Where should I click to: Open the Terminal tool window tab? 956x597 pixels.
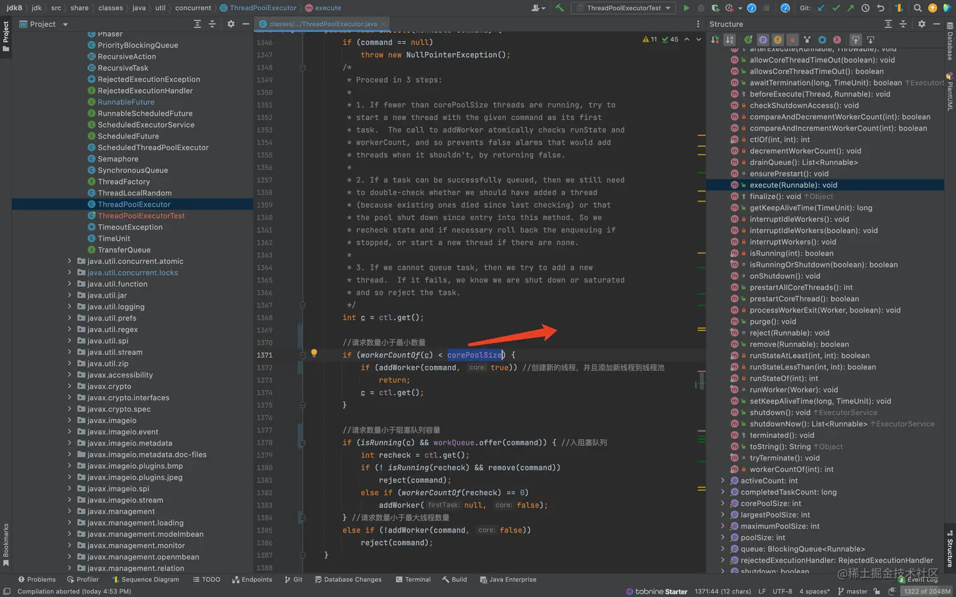click(x=413, y=579)
